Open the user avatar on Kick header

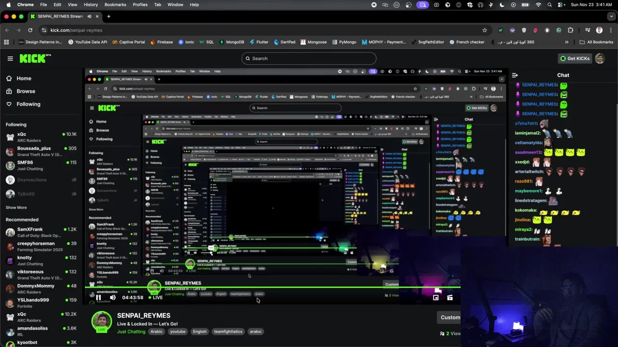(x=600, y=58)
